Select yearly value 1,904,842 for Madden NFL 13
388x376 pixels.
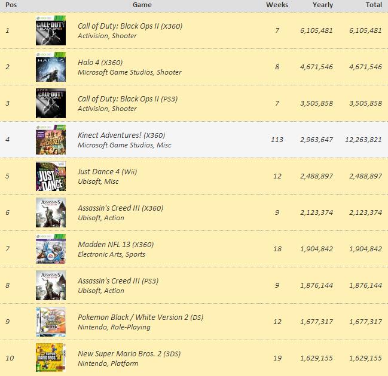click(x=316, y=249)
